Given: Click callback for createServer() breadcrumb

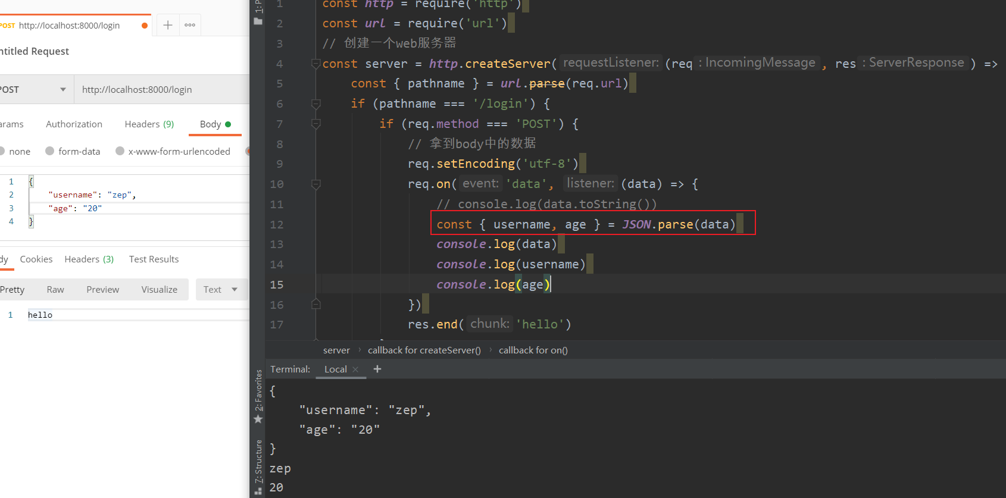Looking at the screenshot, I should point(424,350).
